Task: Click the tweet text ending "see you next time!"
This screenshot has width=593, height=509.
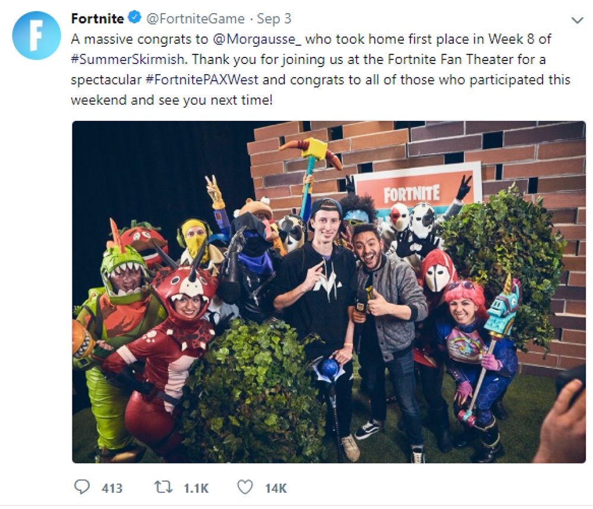Action: (172, 100)
